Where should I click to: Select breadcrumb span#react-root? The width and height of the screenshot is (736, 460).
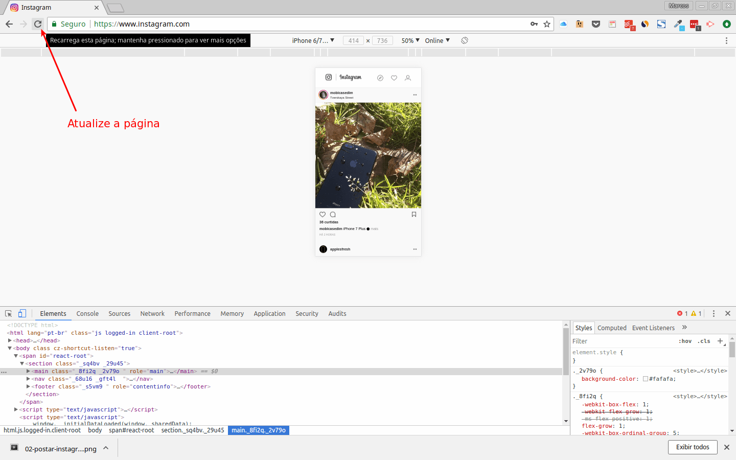click(131, 430)
